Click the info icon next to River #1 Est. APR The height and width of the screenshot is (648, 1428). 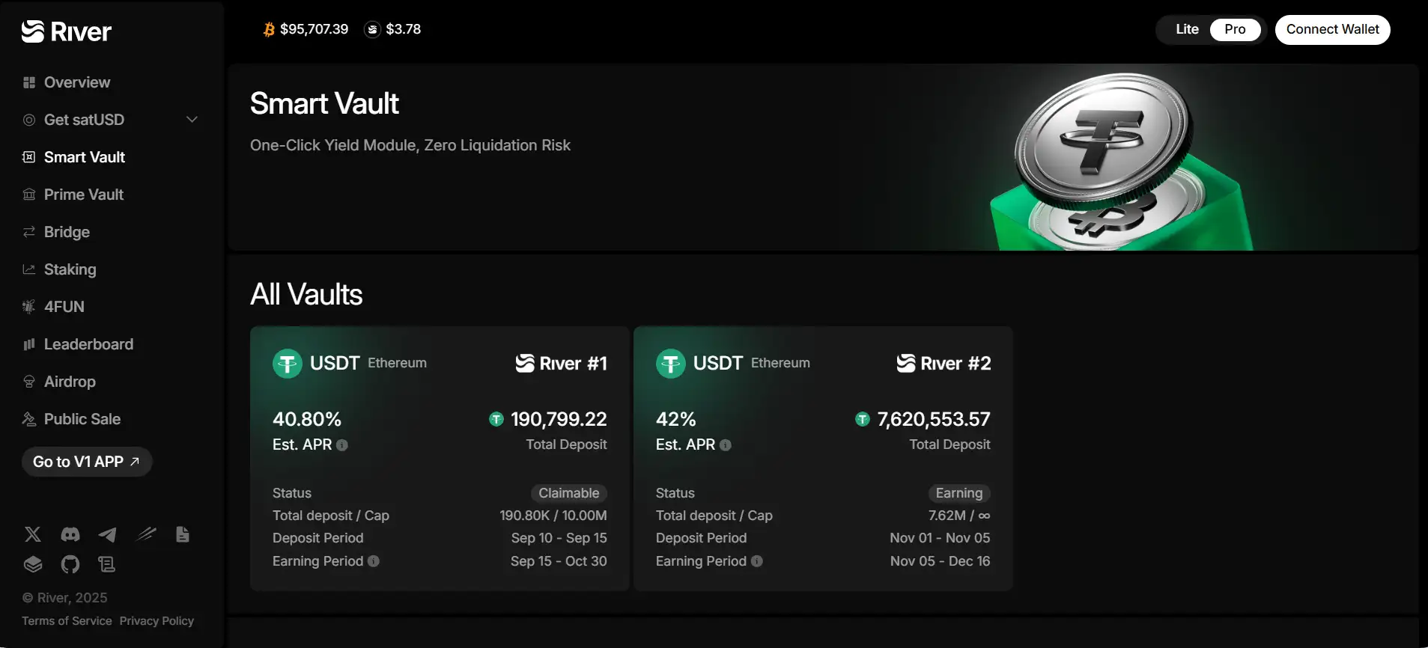coord(342,445)
